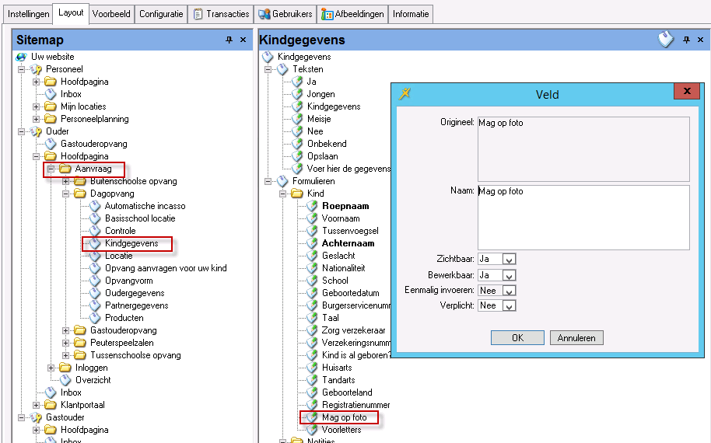Viewport: 711px width, 443px height.
Task: Open the Gebruikers tab
Action: click(286, 14)
